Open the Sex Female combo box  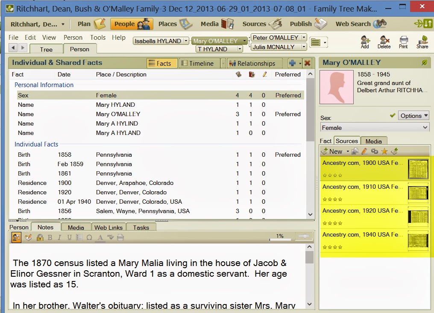pyautogui.click(x=375, y=128)
